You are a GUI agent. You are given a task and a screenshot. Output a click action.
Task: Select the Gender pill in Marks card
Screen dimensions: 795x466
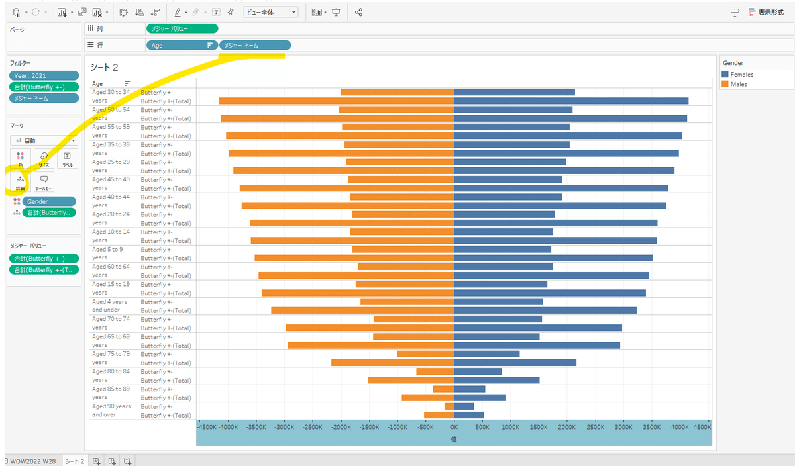(x=50, y=201)
